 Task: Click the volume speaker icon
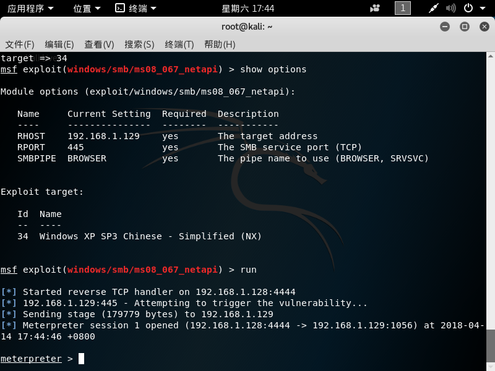[451, 8]
